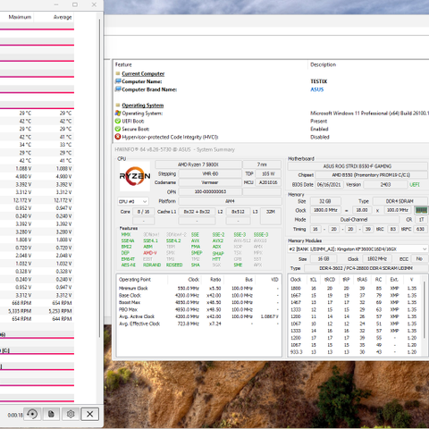The height and width of the screenshot is (429, 429).
Task: Click the Ryzen CPU logo image
Action: [135, 176]
